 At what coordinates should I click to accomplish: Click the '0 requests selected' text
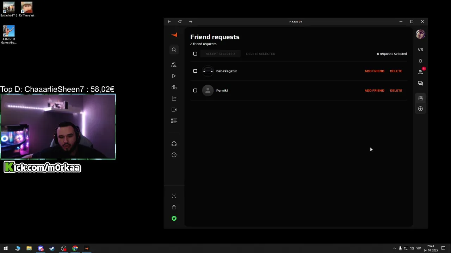click(x=392, y=54)
